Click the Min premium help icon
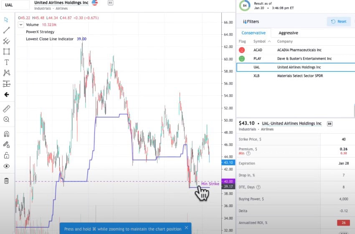Viewport: 355px width, 234px height. pyautogui.click(x=248, y=154)
